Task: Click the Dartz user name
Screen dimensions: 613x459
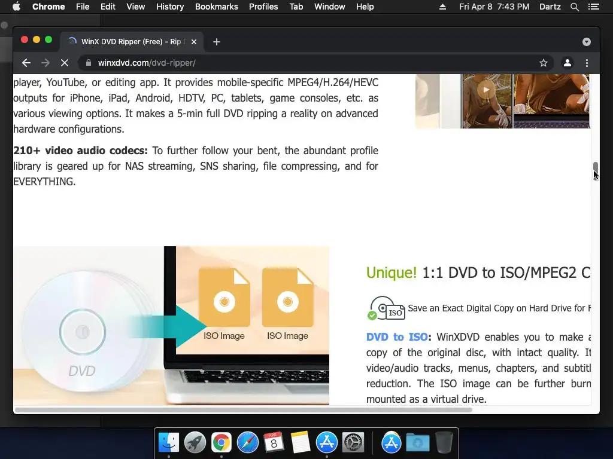Action: [x=550, y=7]
